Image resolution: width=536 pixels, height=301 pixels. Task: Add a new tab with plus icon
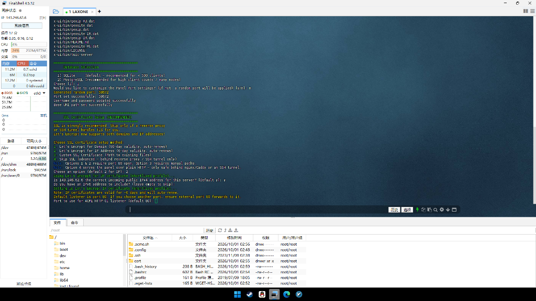tap(99, 11)
